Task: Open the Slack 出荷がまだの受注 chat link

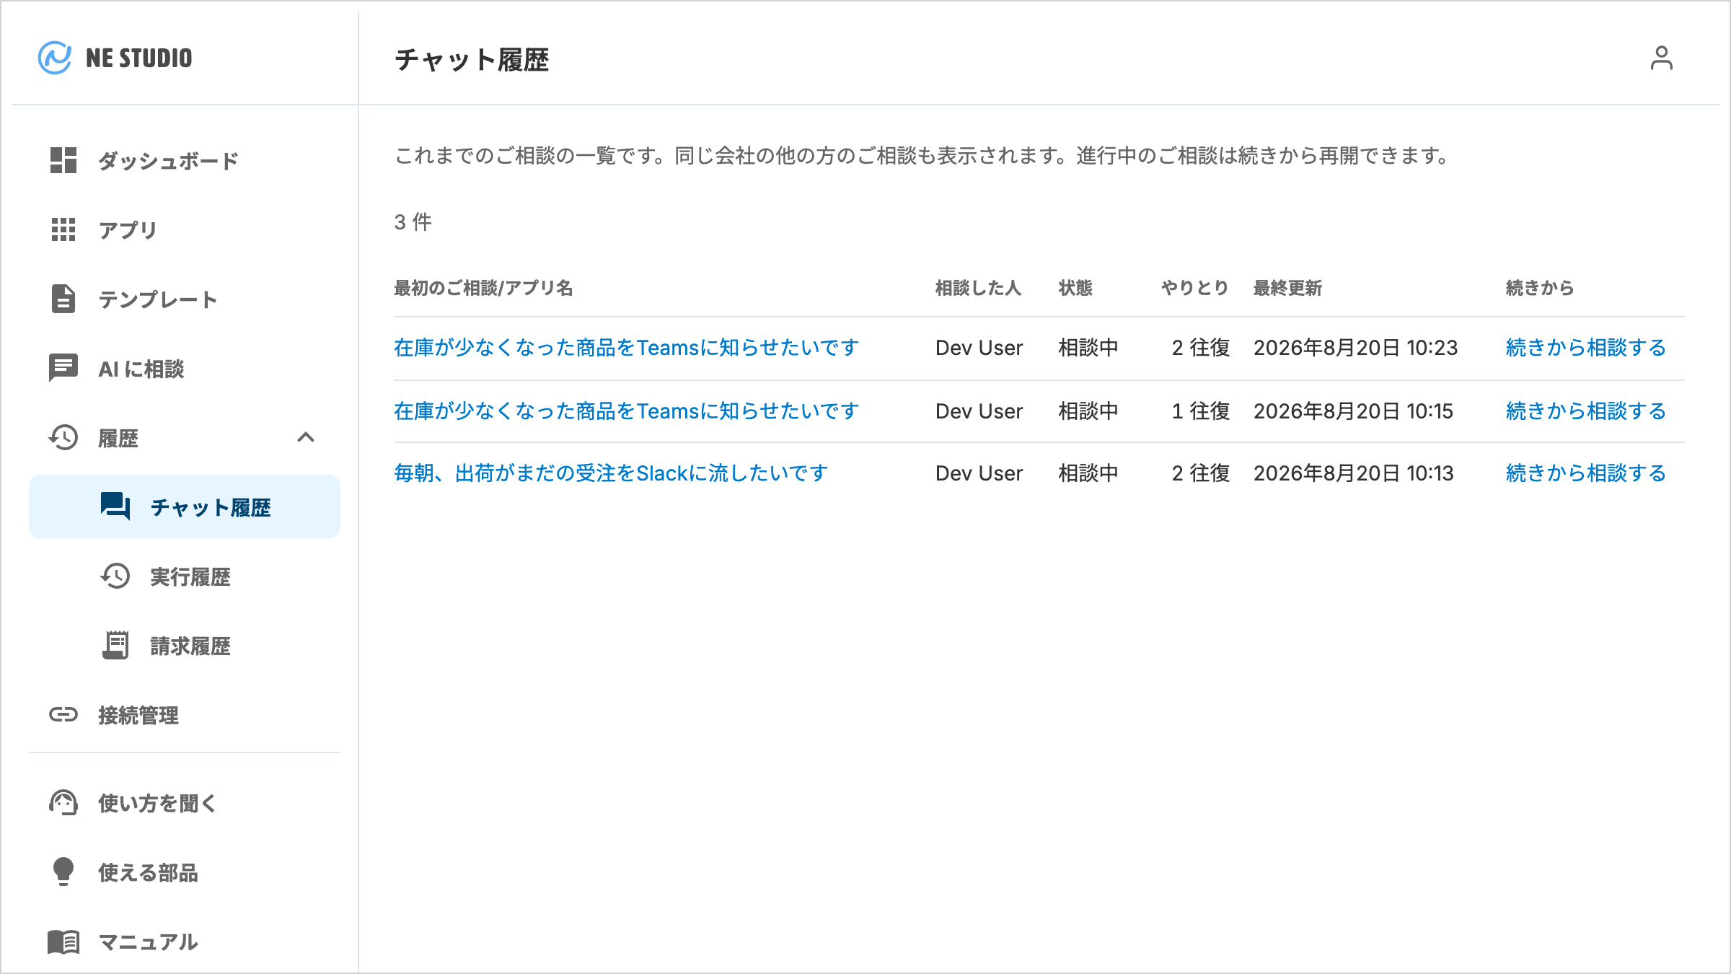Action: coord(611,473)
